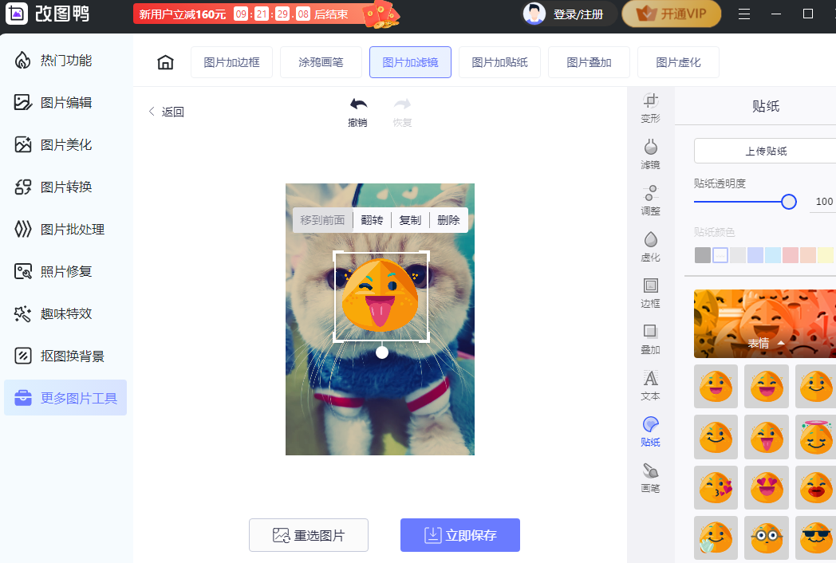Open the 虚化 blur tool
This screenshot has width=836, height=563.
tap(650, 245)
